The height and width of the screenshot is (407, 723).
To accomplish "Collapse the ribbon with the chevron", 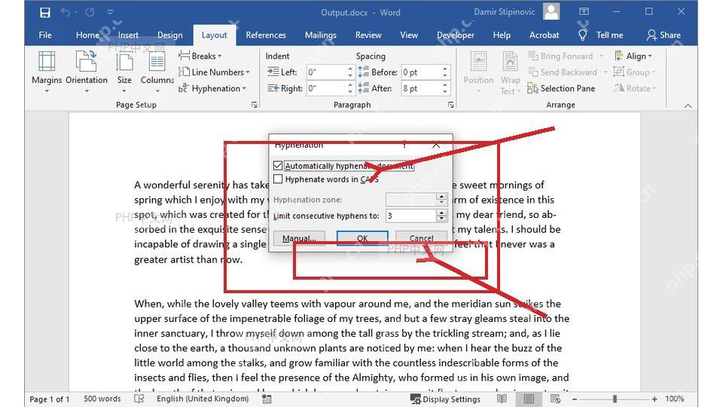I will [688, 106].
